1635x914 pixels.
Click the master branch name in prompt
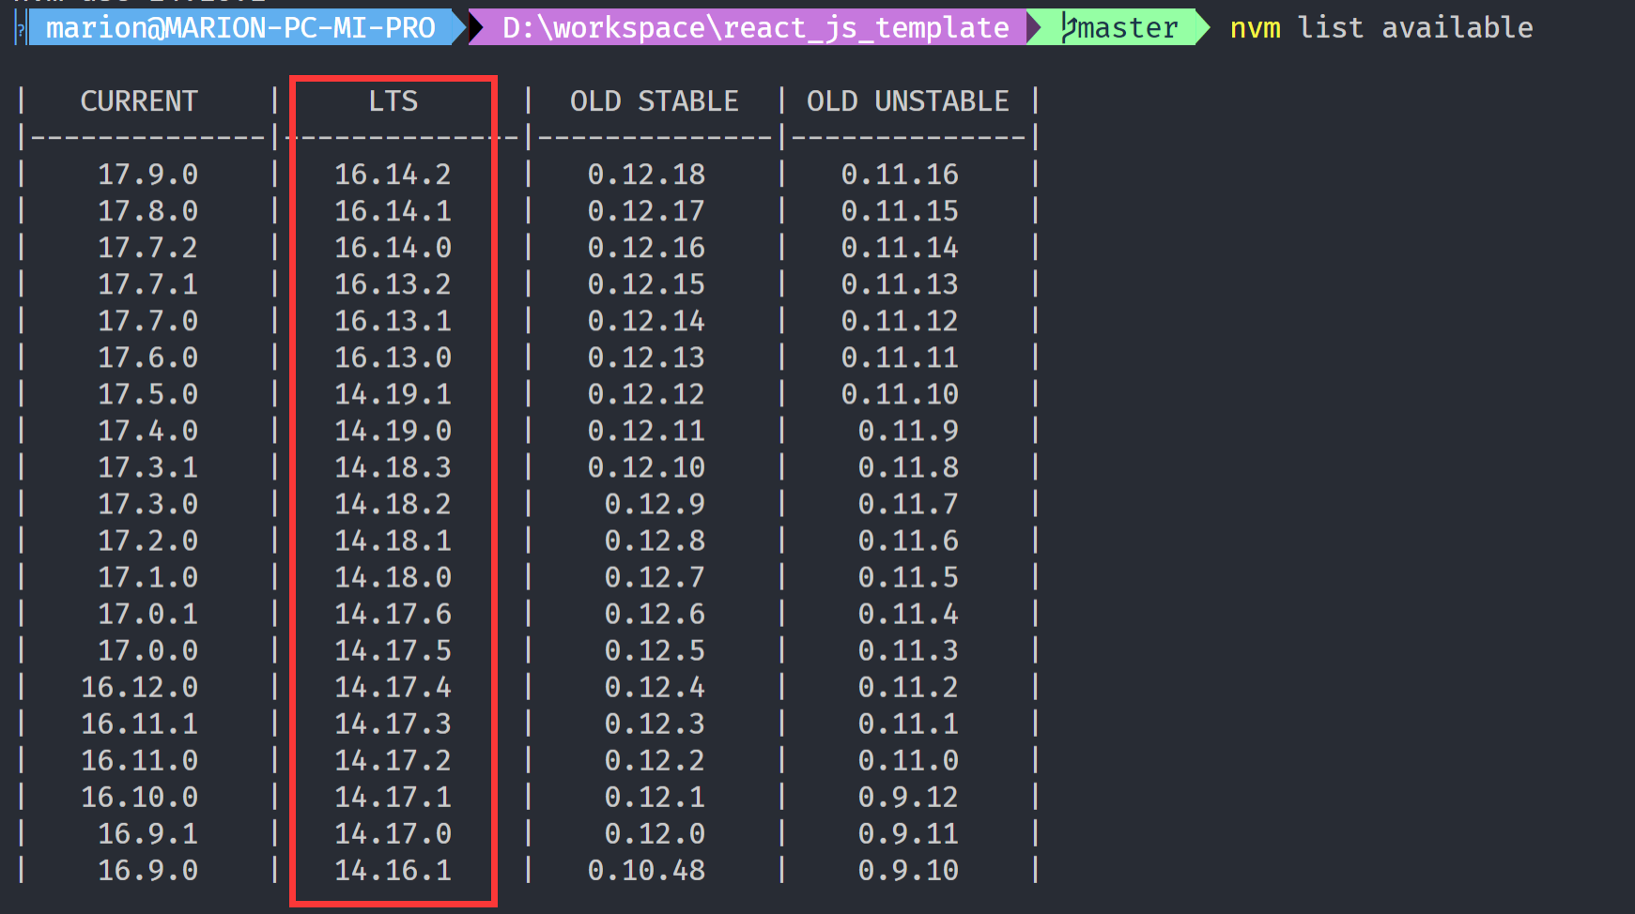(1128, 28)
